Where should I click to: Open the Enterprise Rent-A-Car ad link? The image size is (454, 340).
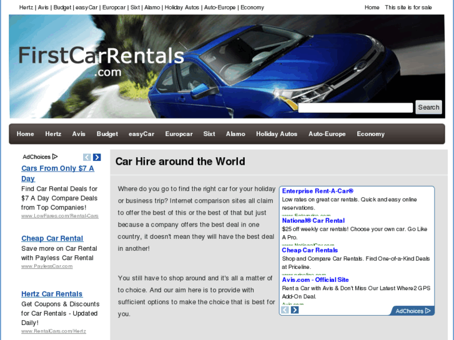tap(318, 191)
